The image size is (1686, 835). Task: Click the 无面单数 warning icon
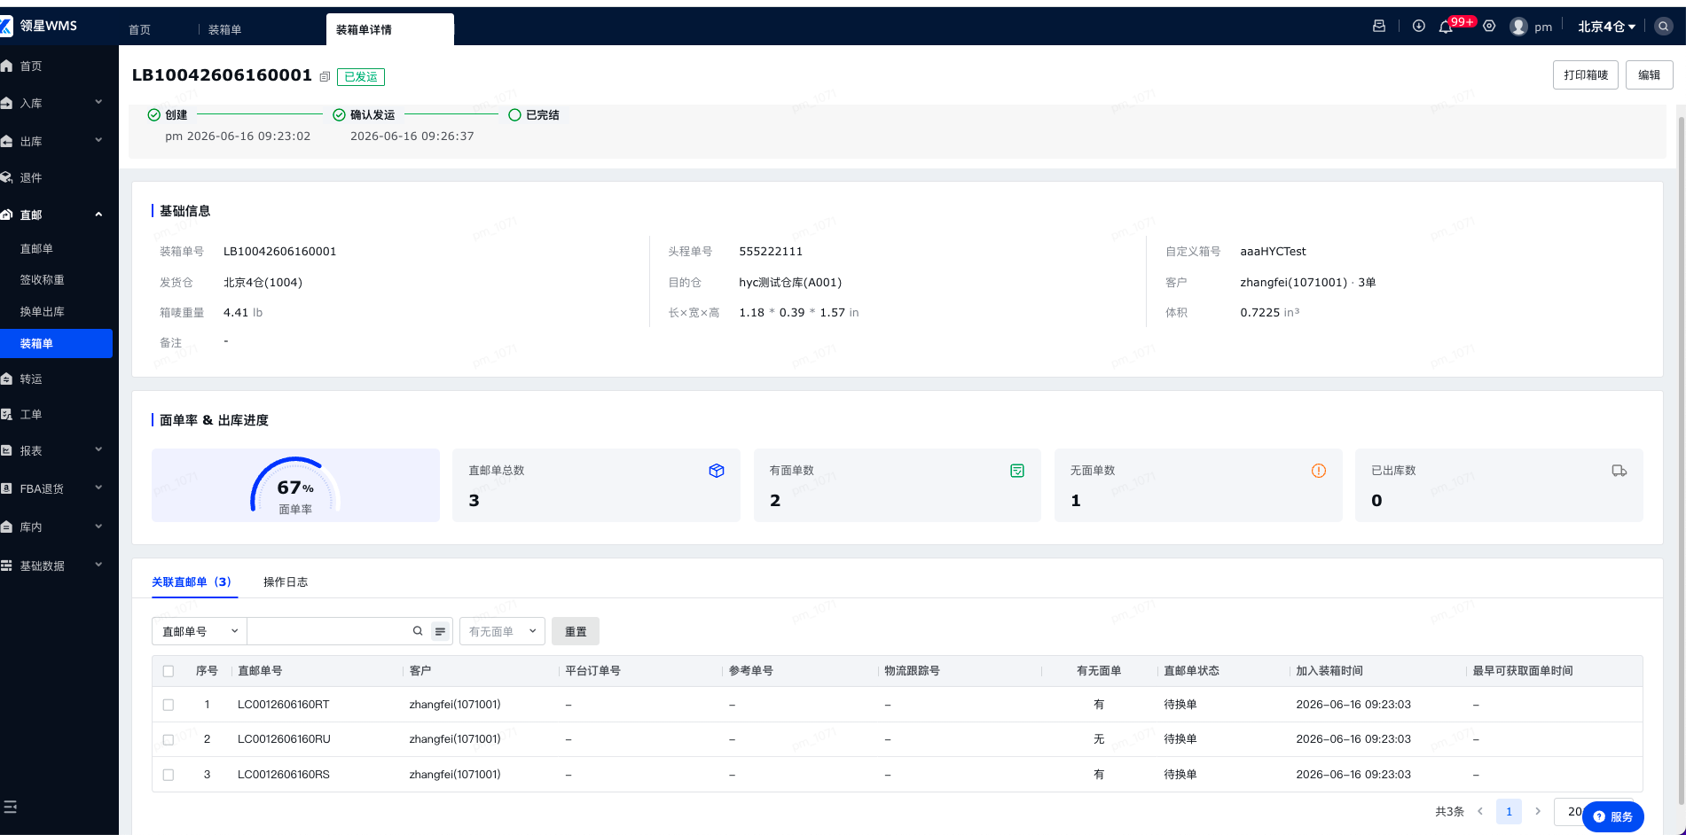(1319, 471)
